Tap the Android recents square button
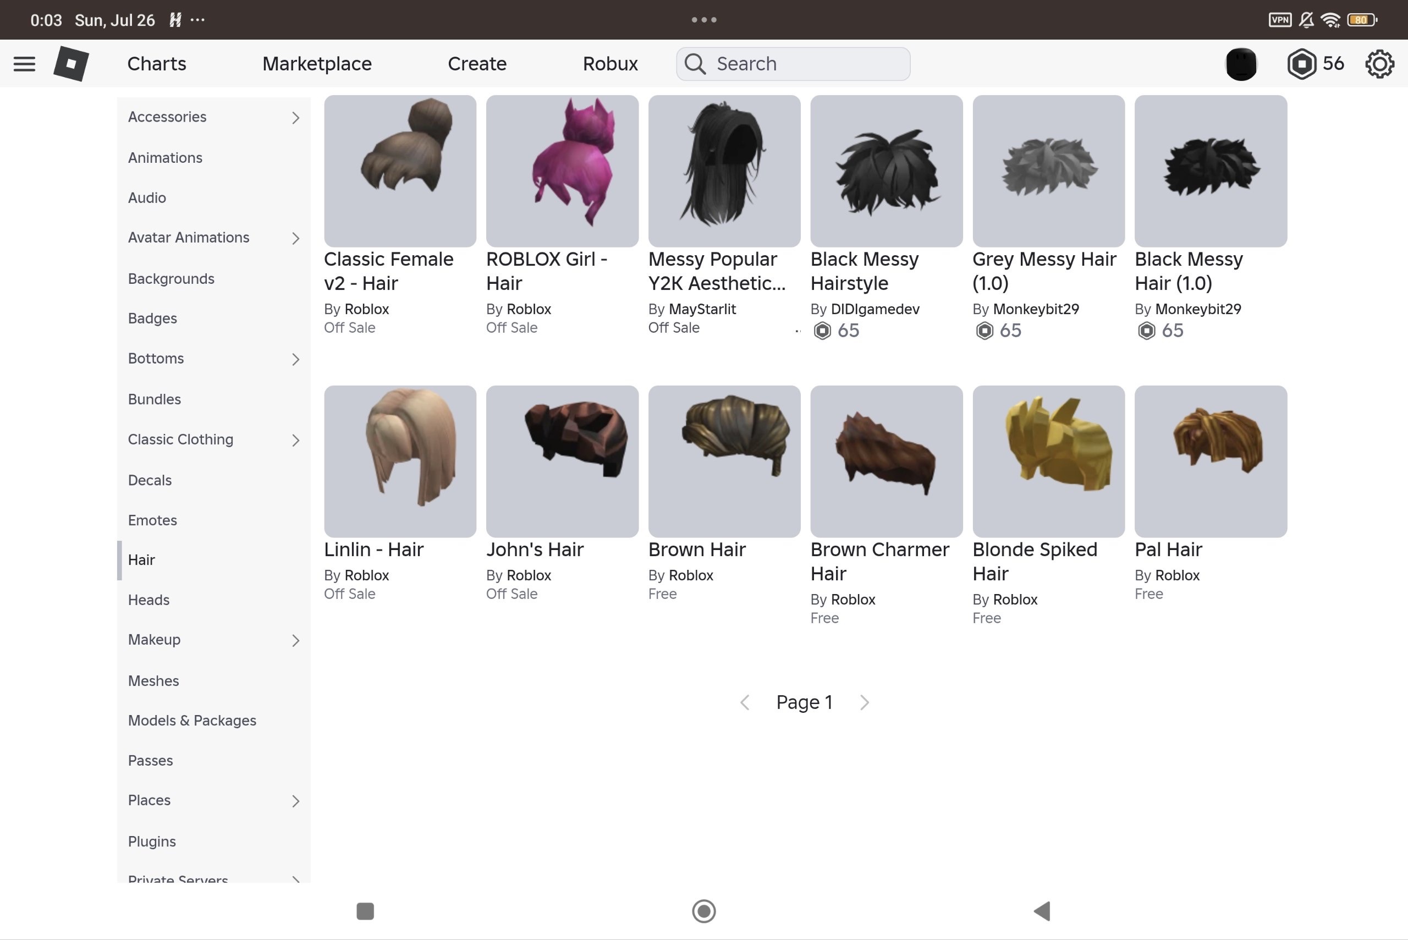The width and height of the screenshot is (1408, 940). coord(365,911)
